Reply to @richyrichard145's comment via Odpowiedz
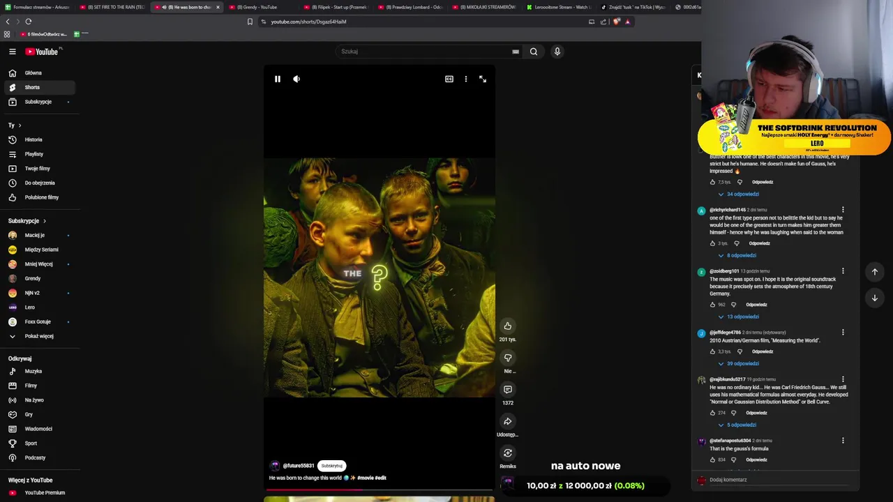This screenshot has height=502, width=893. [x=759, y=243]
